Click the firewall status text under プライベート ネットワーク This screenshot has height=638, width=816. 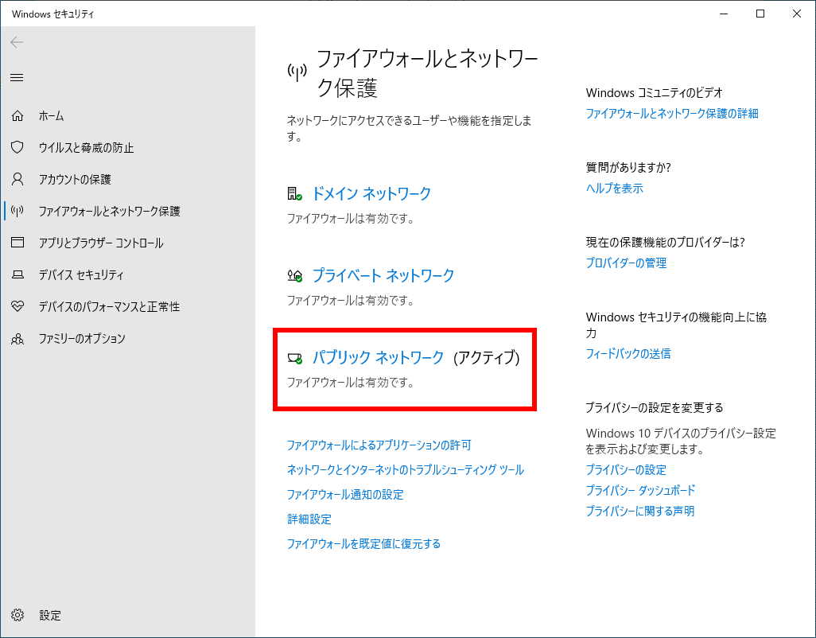click(x=352, y=300)
